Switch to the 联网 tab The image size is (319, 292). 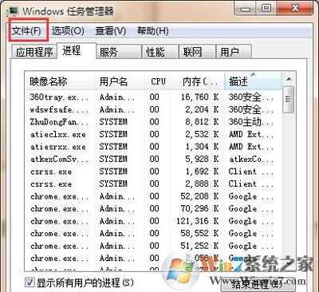click(x=197, y=52)
